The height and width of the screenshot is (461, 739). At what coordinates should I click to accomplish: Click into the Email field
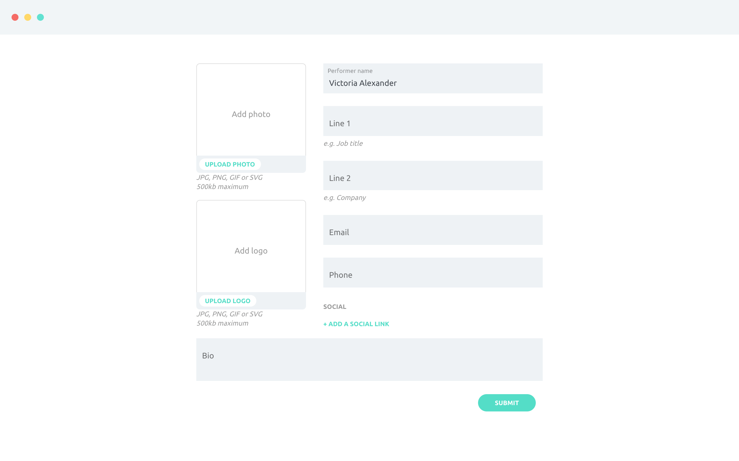point(433,230)
